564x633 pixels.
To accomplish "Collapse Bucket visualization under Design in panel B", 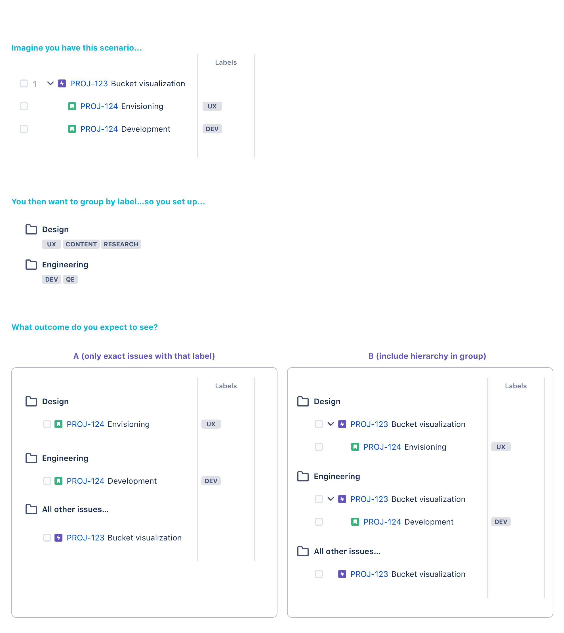I will tap(331, 424).
